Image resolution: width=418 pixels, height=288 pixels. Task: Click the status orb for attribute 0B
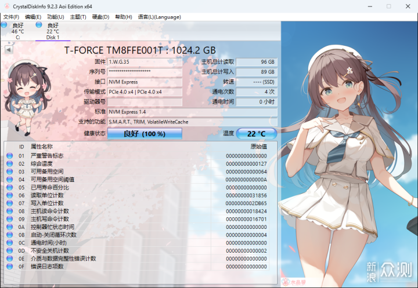(10, 235)
